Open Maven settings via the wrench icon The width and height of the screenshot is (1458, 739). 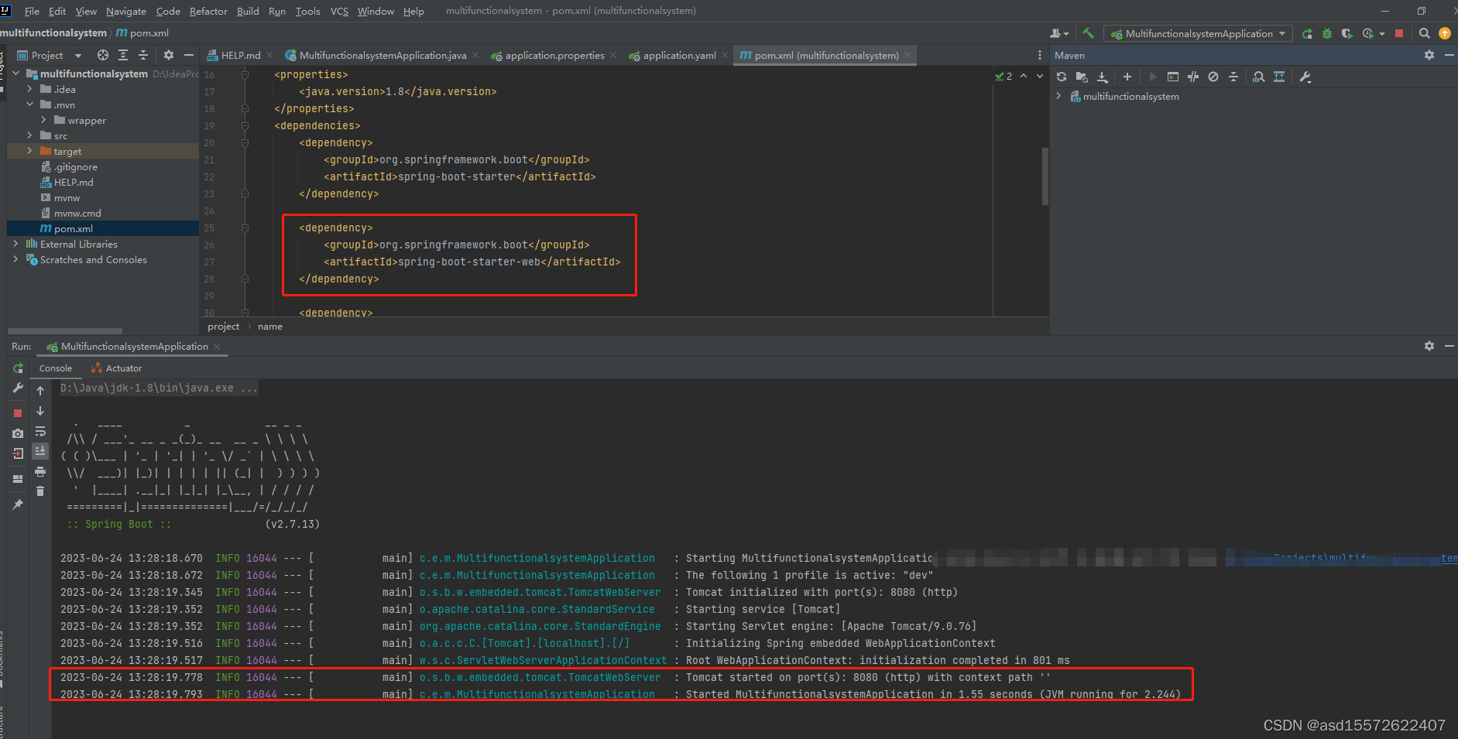click(1306, 77)
